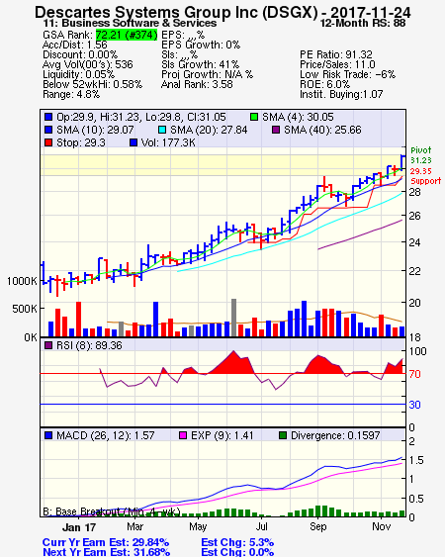Click the green SMA (4) legend swatch
The width and height of the screenshot is (445, 557).
click(x=254, y=117)
